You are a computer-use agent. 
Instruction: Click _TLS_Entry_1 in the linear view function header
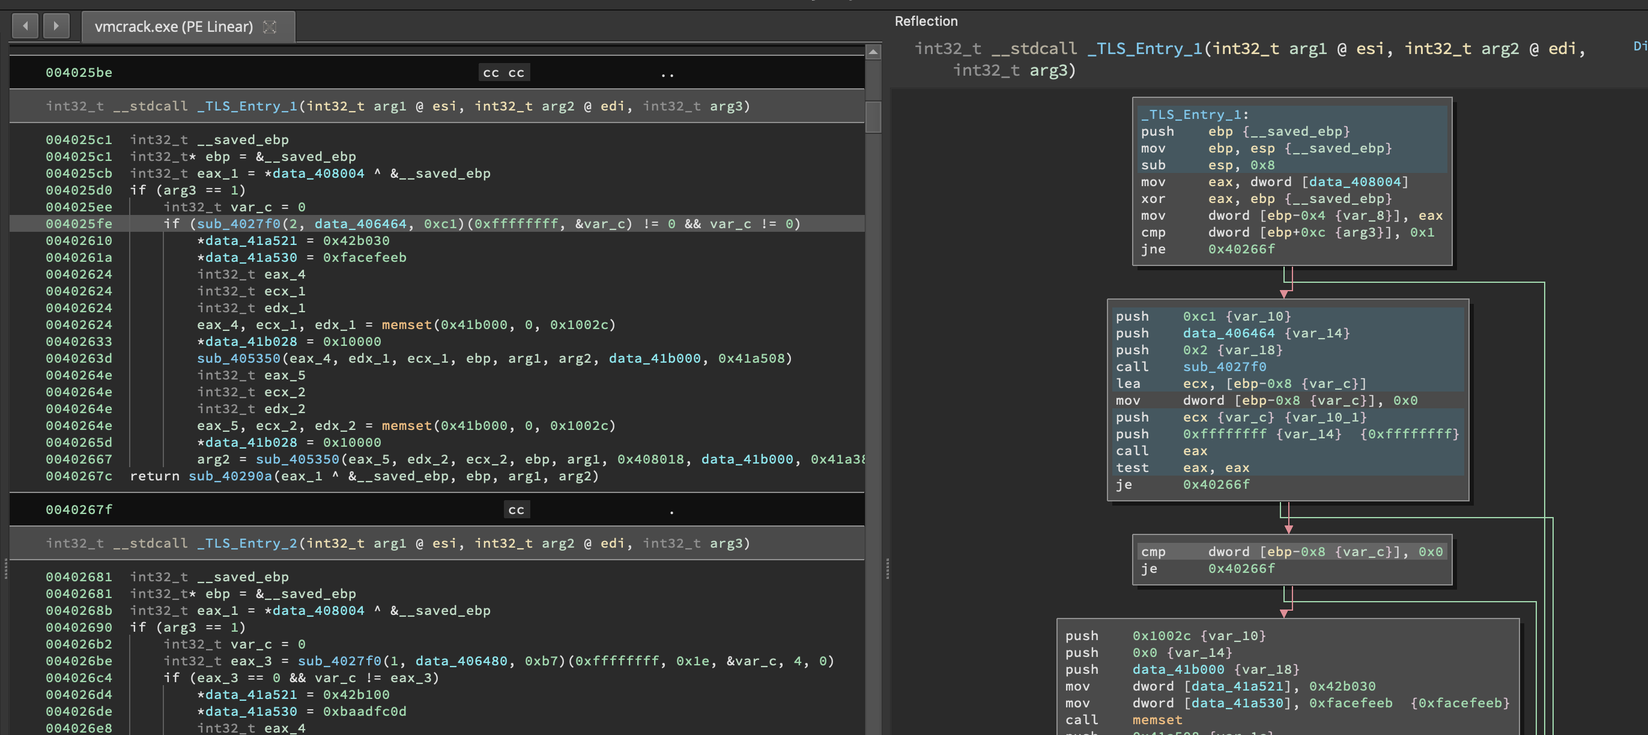(247, 106)
